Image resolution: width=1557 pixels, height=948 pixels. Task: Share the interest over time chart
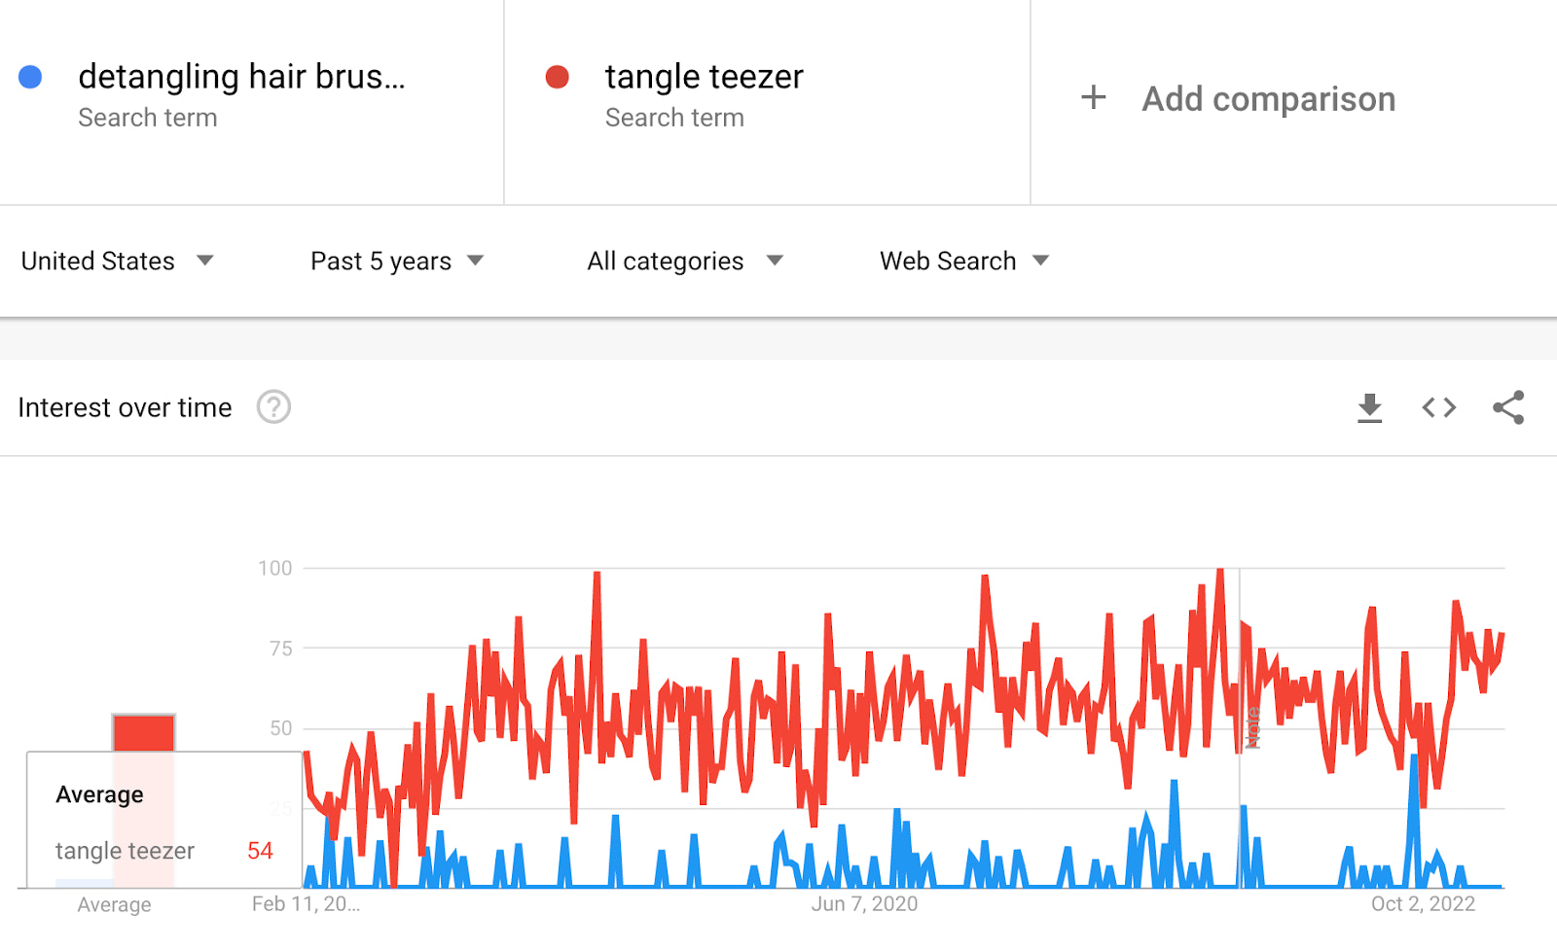coord(1508,407)
